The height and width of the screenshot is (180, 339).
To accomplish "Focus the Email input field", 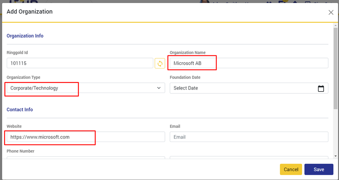I will click(249, 137).
